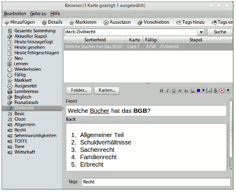Sort by the Fällig column header
The image size is (236, 192).
click(151, 40)
